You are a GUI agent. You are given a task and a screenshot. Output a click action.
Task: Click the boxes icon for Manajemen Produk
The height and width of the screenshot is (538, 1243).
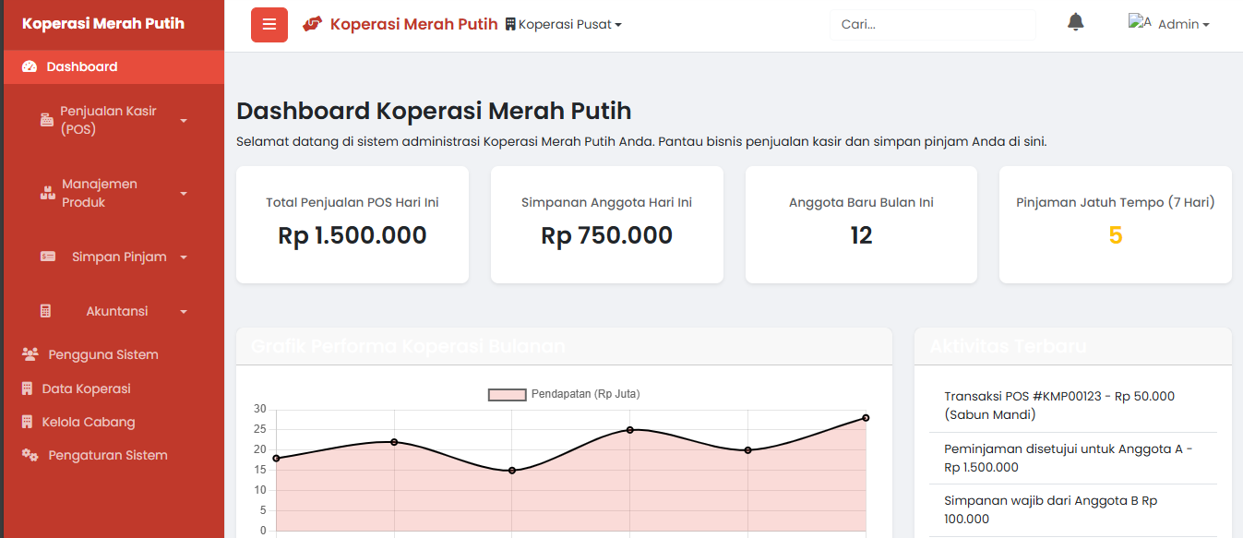click(x=48, y=193)
